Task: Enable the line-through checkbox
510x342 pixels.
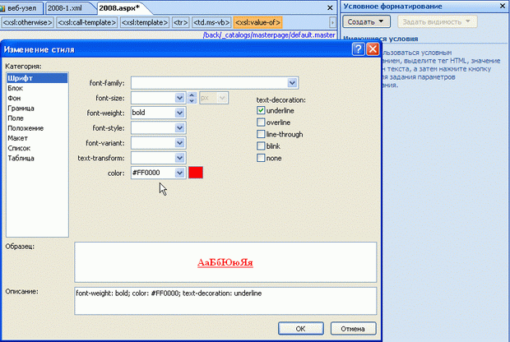Action: (262, 134)
